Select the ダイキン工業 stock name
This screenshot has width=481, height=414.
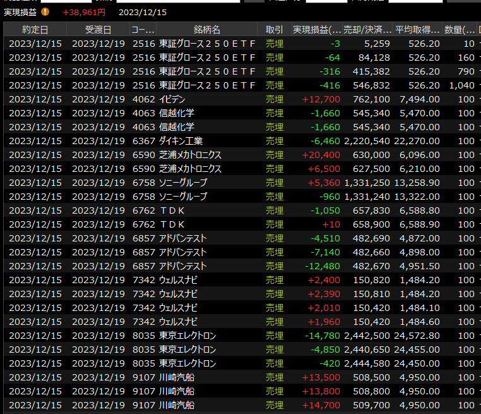[x=181, y=141]
